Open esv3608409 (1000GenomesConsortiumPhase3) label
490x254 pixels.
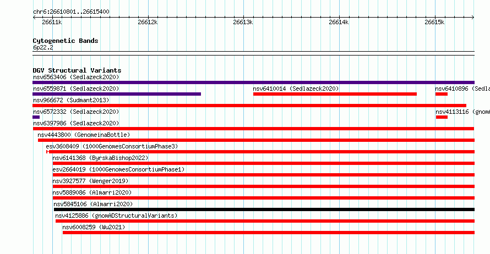click(x=112, y=146)
